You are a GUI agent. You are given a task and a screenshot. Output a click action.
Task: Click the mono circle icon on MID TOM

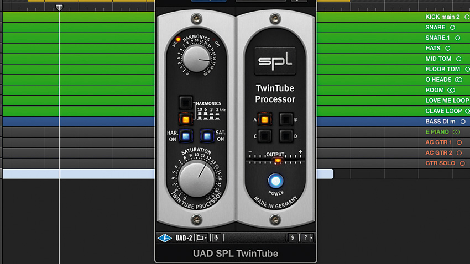click(x=458, y=59)
